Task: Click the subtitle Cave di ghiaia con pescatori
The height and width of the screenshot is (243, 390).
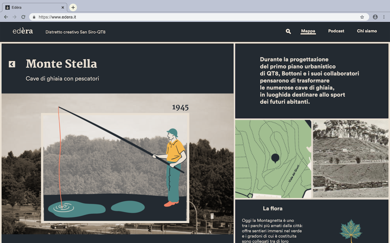Action: (62, 78)
